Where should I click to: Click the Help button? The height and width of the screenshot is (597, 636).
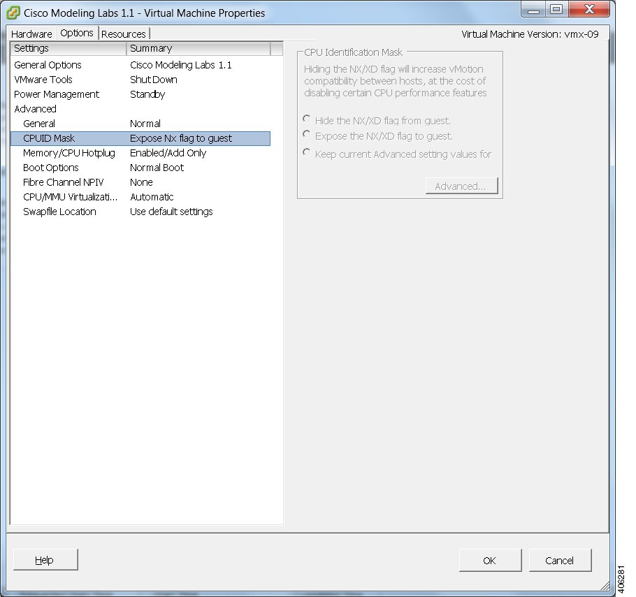coord(45,560)
